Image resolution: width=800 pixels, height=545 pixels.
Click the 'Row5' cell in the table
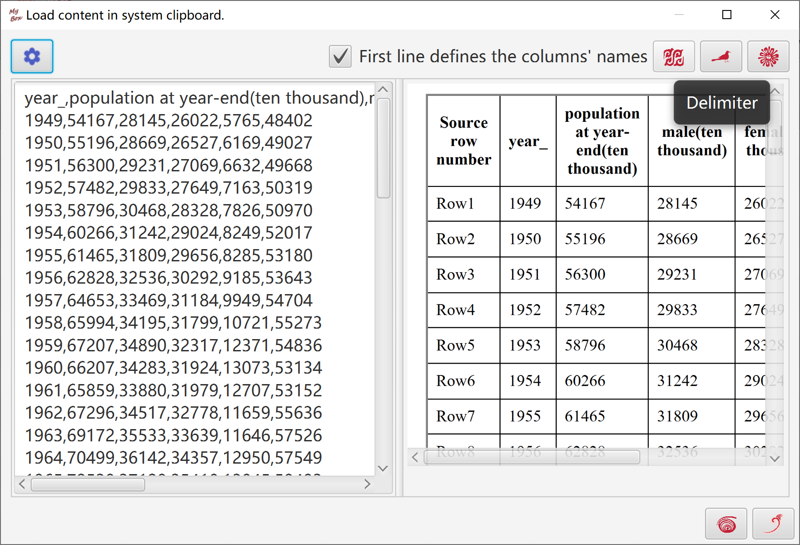tap(463, 345)
